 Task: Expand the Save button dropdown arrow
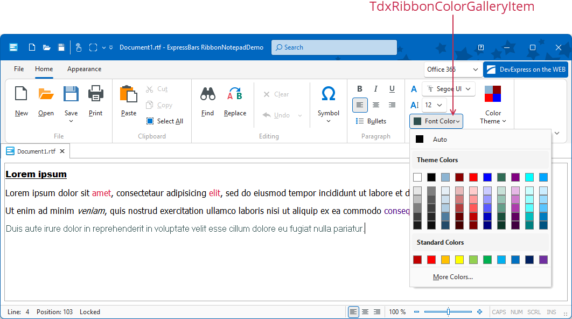pos(71,121)
